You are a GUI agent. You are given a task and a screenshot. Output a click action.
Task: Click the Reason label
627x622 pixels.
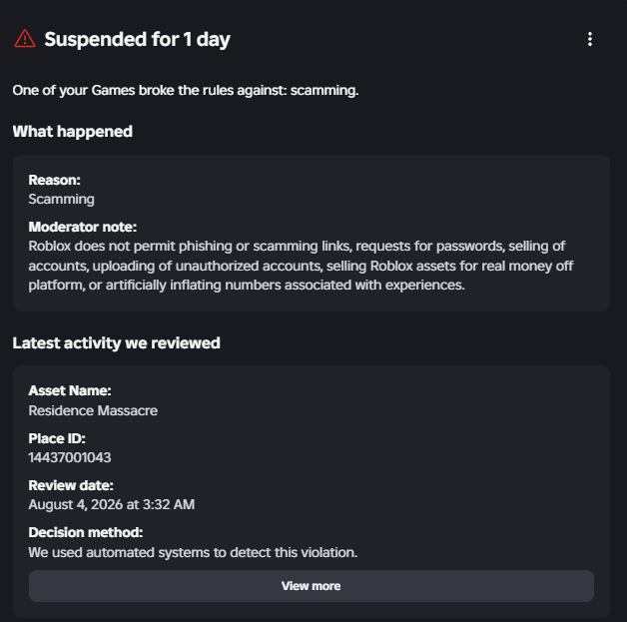(x=54, y=181)
